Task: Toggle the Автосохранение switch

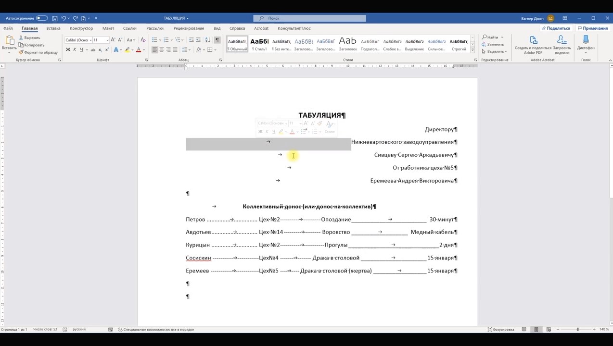Action: click(x=42, y=18)
